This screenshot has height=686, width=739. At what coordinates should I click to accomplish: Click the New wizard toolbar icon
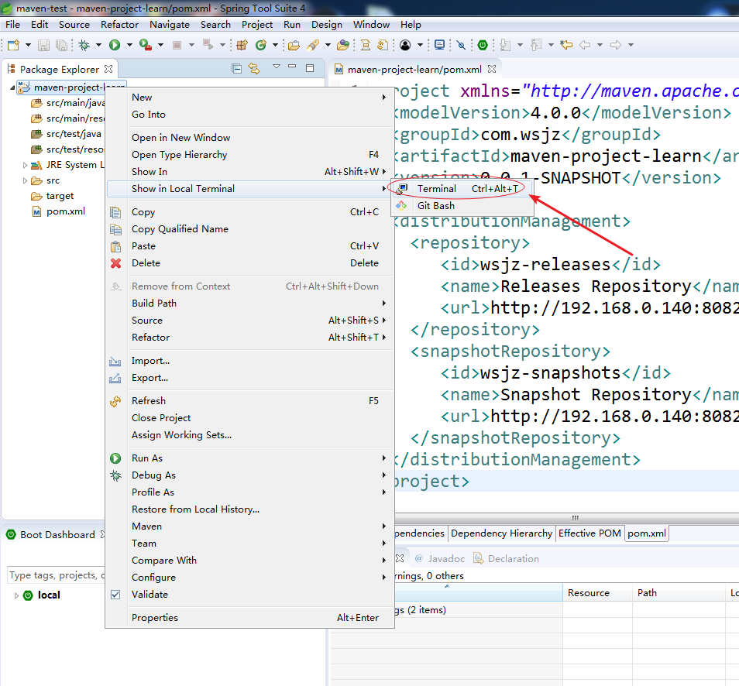14,45
